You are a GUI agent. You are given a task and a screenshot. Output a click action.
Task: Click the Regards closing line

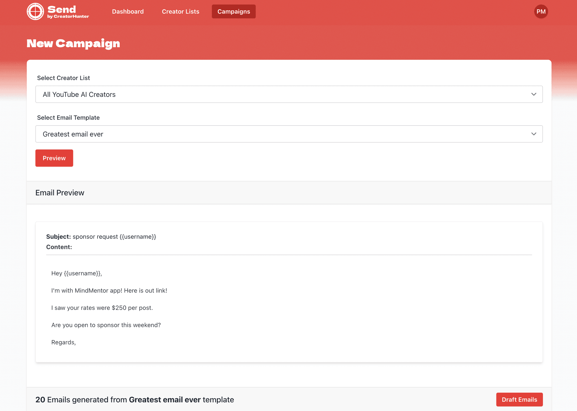coord(63,342)
